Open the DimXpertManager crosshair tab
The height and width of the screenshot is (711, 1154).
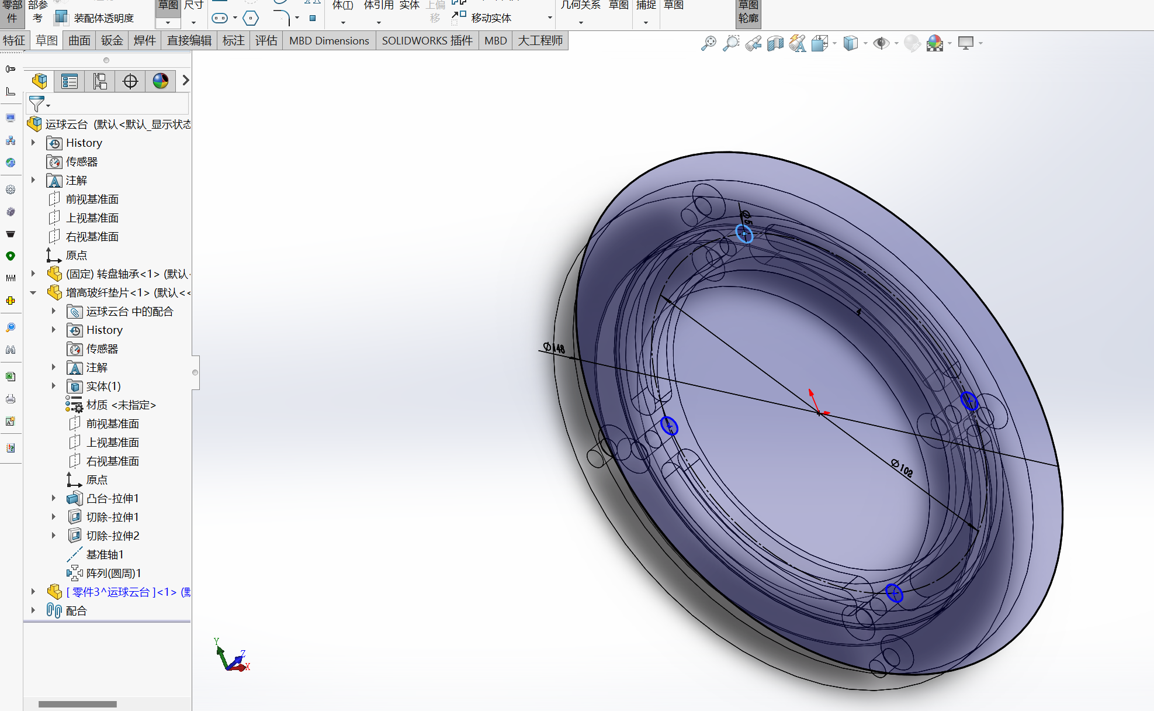pos(130,81)
